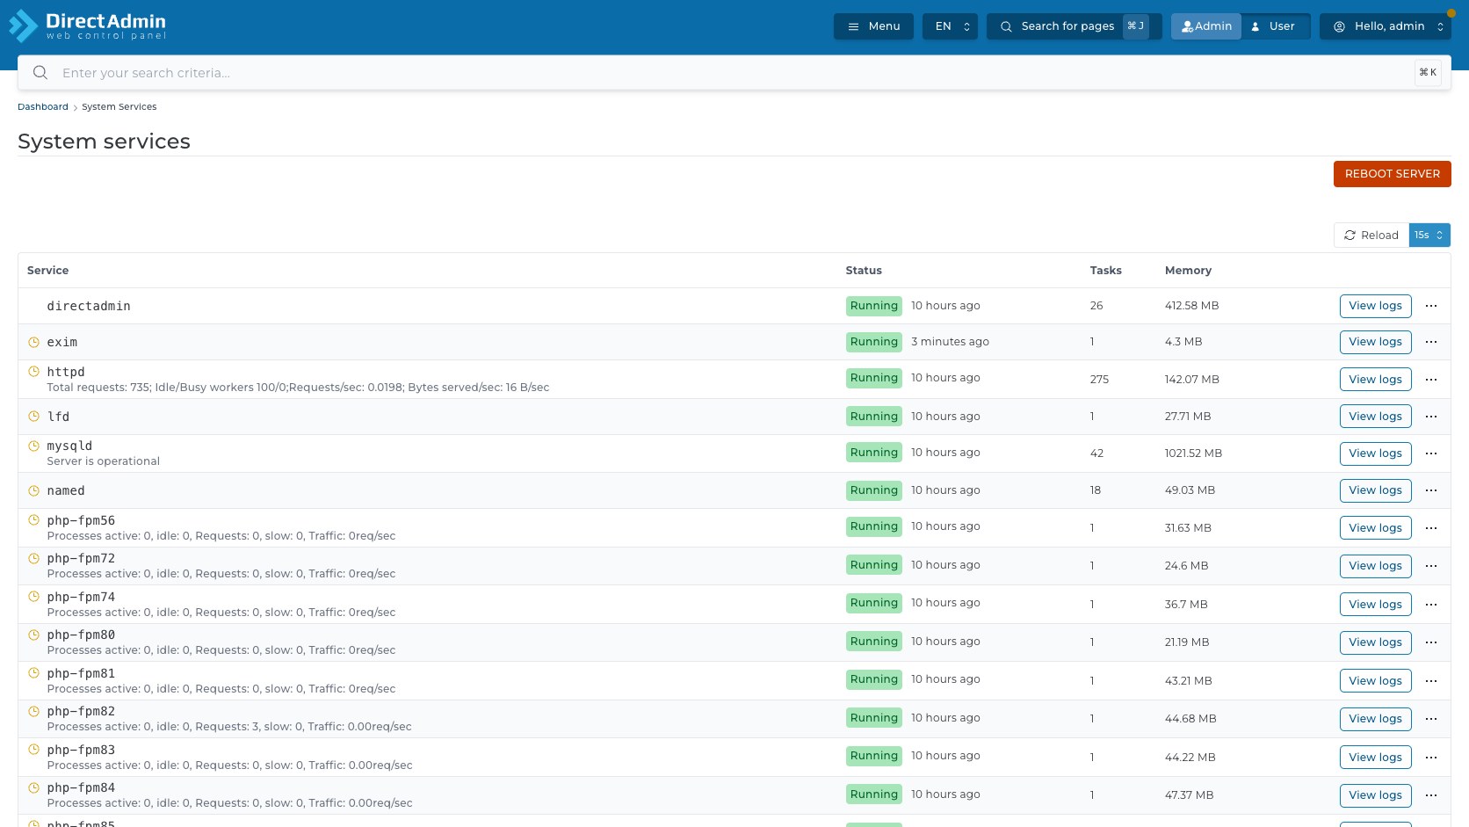Open the EN language dropdown

950,26
